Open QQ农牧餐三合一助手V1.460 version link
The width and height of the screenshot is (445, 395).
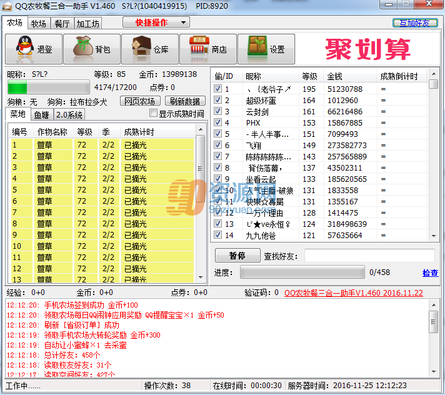pos(354,292)
